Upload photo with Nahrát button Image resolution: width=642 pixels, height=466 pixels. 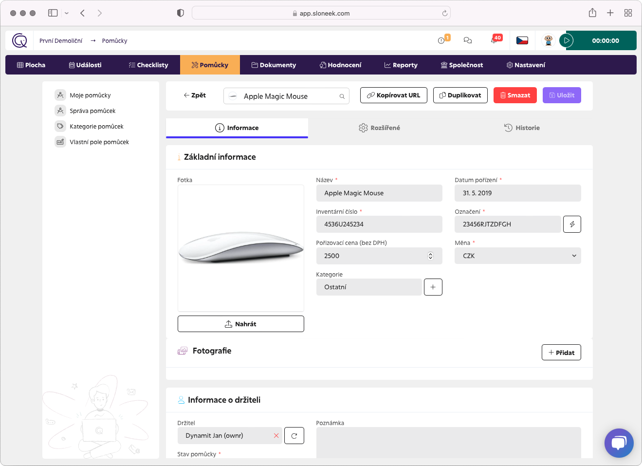coord(241,324)
